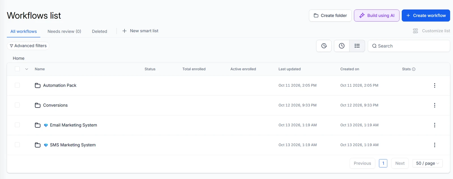Open Build using AI
Viewport: 453px width, 179px height.
377,16
